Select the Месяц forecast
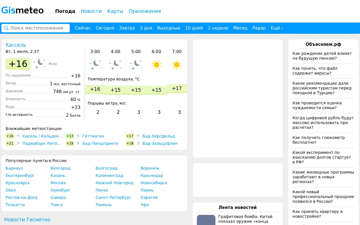The width and height of the screenshot is (360, 225). pos(240,28)
